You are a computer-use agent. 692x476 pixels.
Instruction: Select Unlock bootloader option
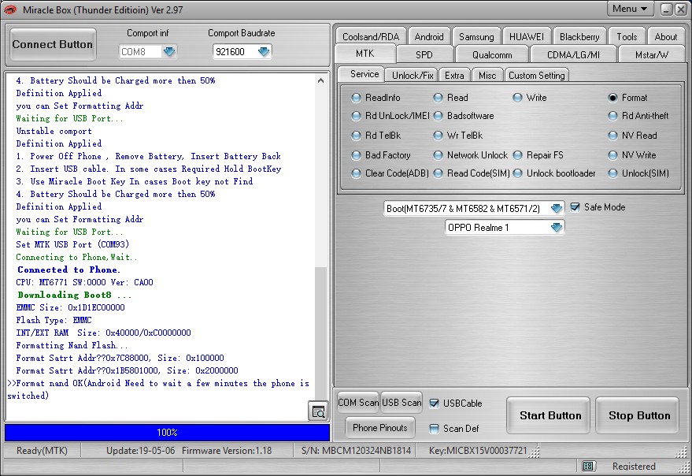pos(517,173)
